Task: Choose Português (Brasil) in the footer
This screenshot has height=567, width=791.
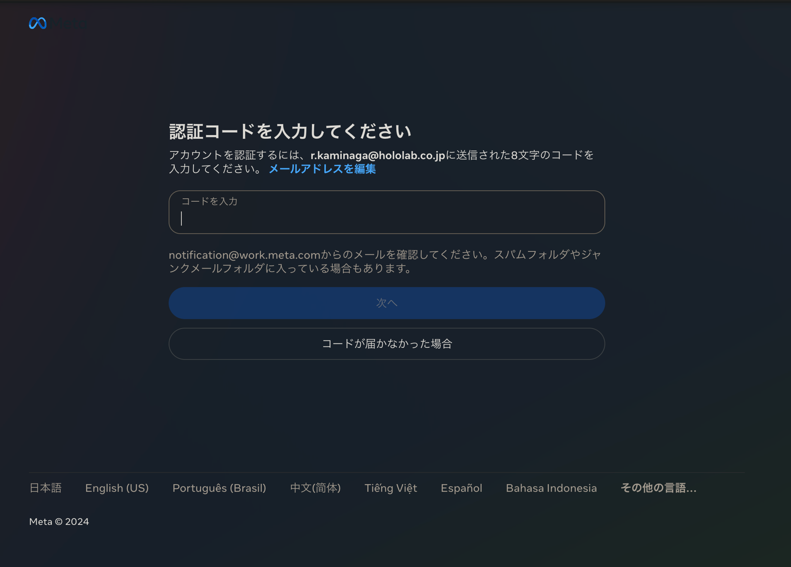Action: [219, 488]
